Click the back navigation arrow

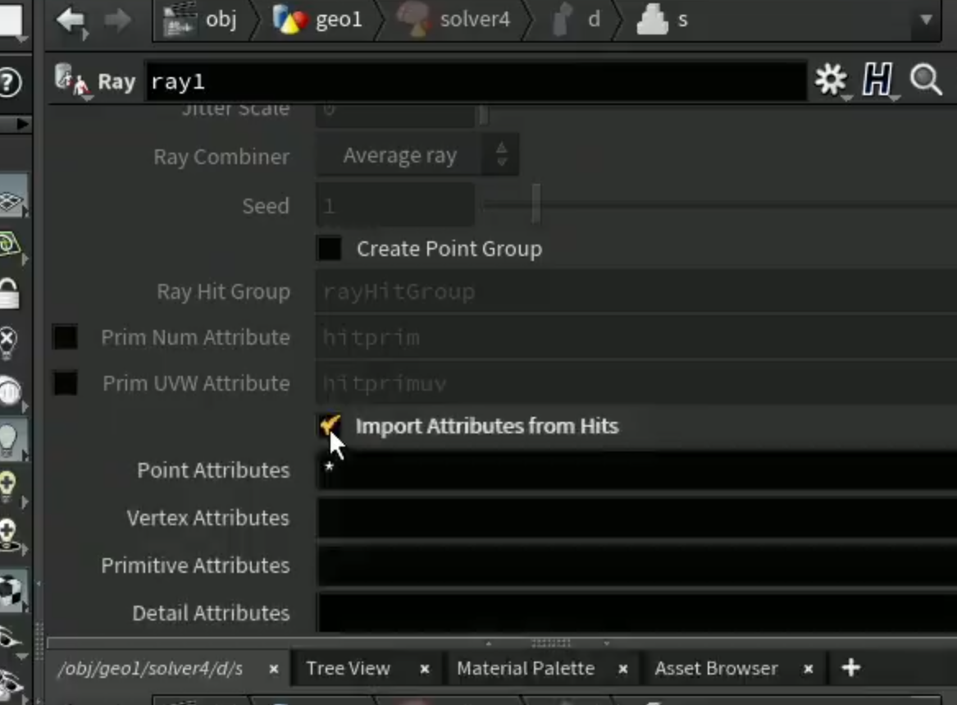coord(72,21)
